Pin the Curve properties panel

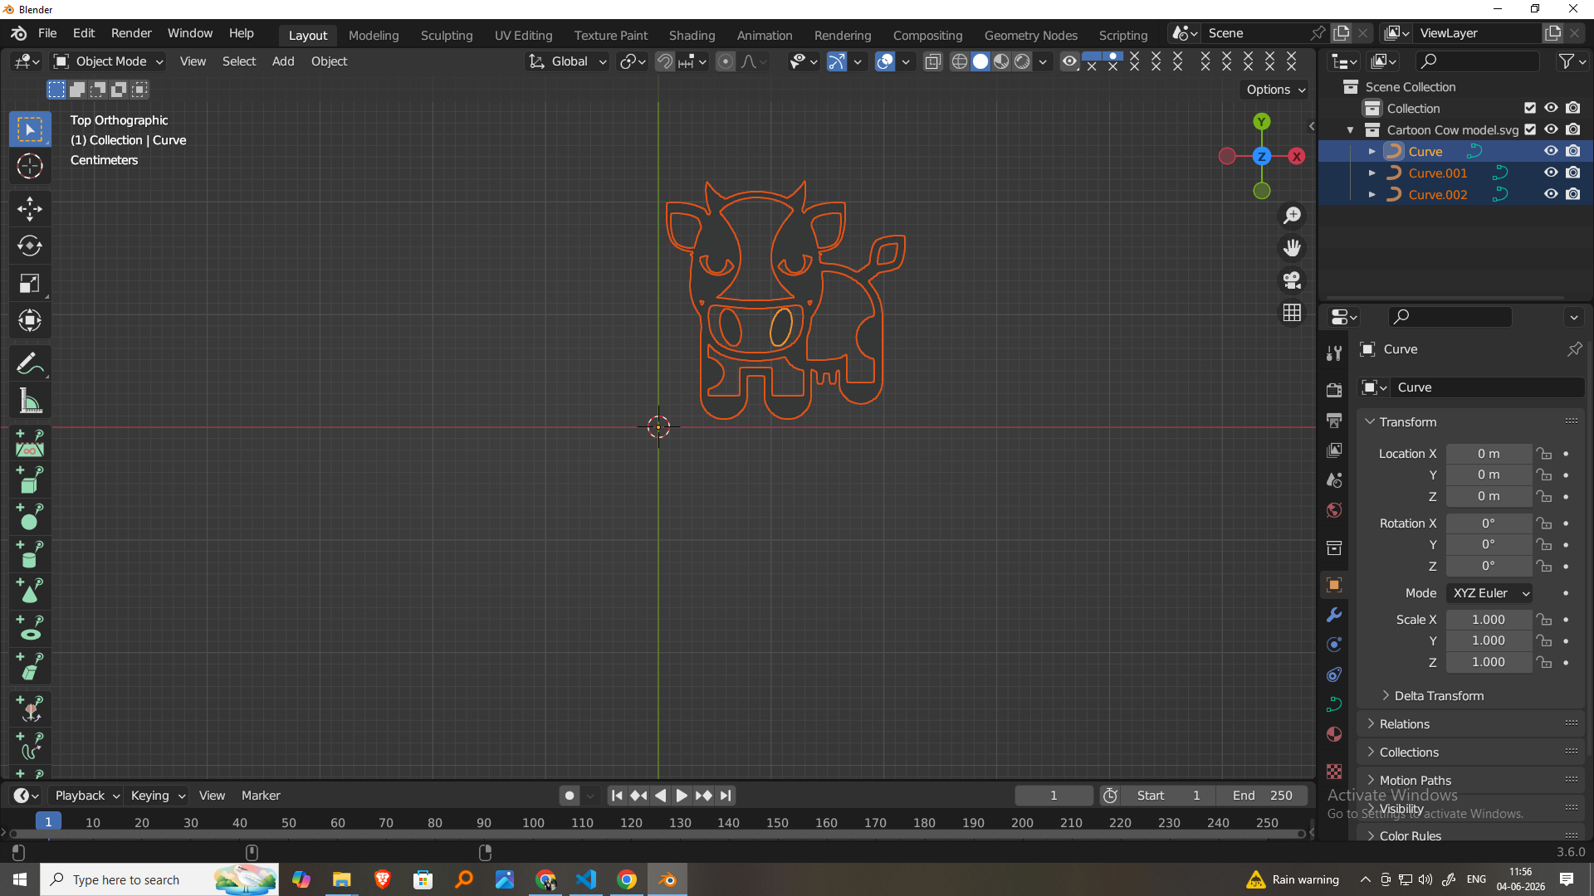coord(1574,349)
